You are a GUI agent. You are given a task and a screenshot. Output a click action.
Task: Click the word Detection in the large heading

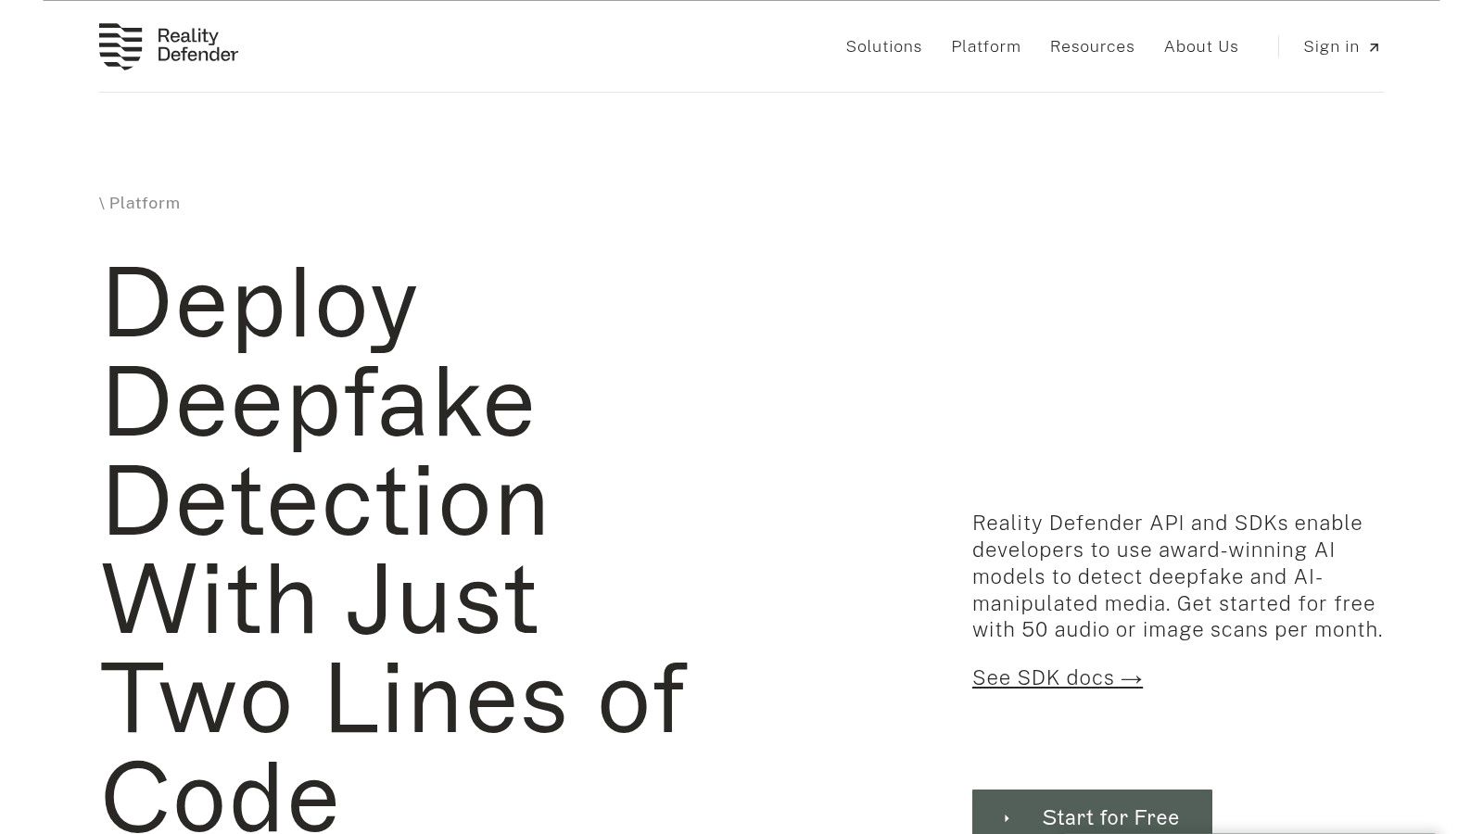pos(325,501)
